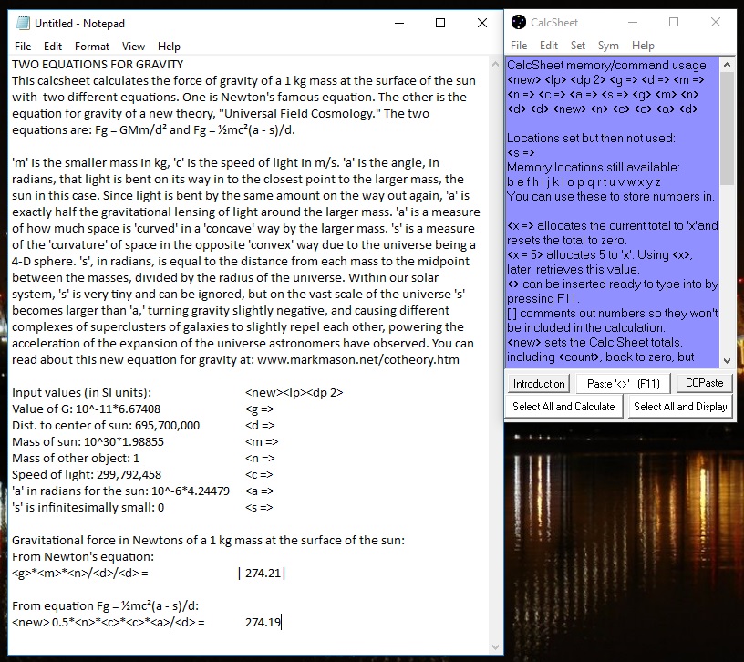Open Notepad Edit menu

[53, 47]
